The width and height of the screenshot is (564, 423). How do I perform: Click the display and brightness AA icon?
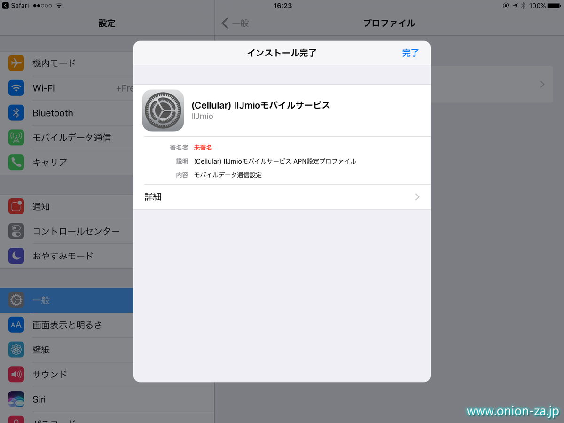[x=16, y=325]
